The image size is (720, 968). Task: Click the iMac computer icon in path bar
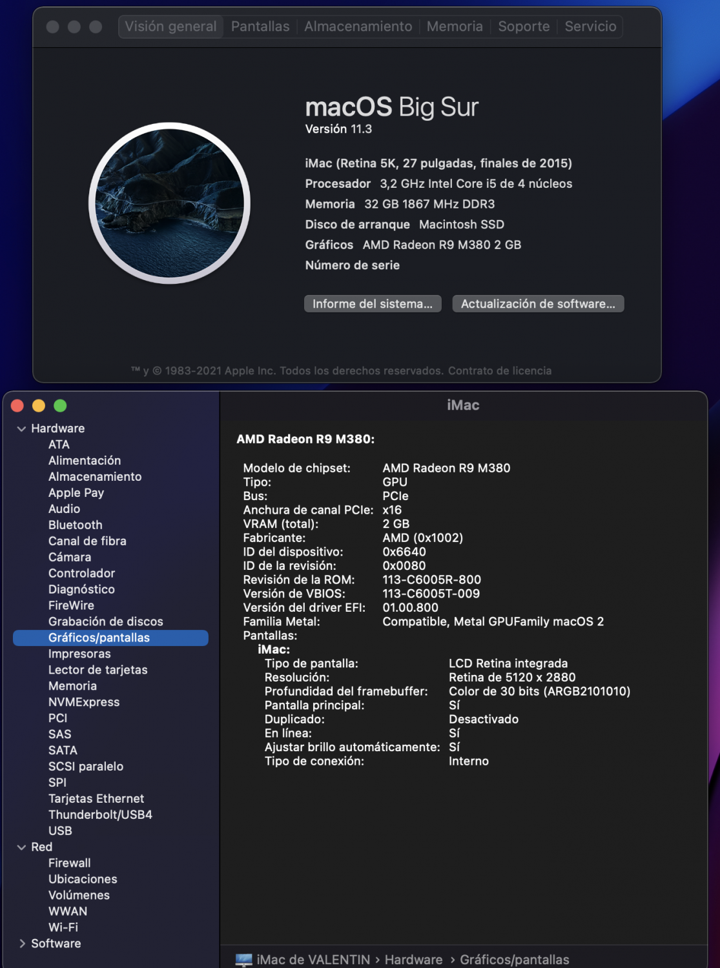click(243, 960)
